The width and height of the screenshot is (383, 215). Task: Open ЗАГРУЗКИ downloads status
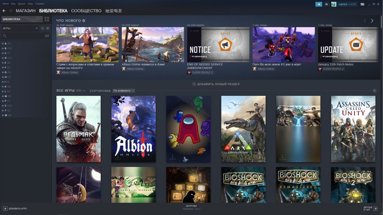(x=191, y=207)
